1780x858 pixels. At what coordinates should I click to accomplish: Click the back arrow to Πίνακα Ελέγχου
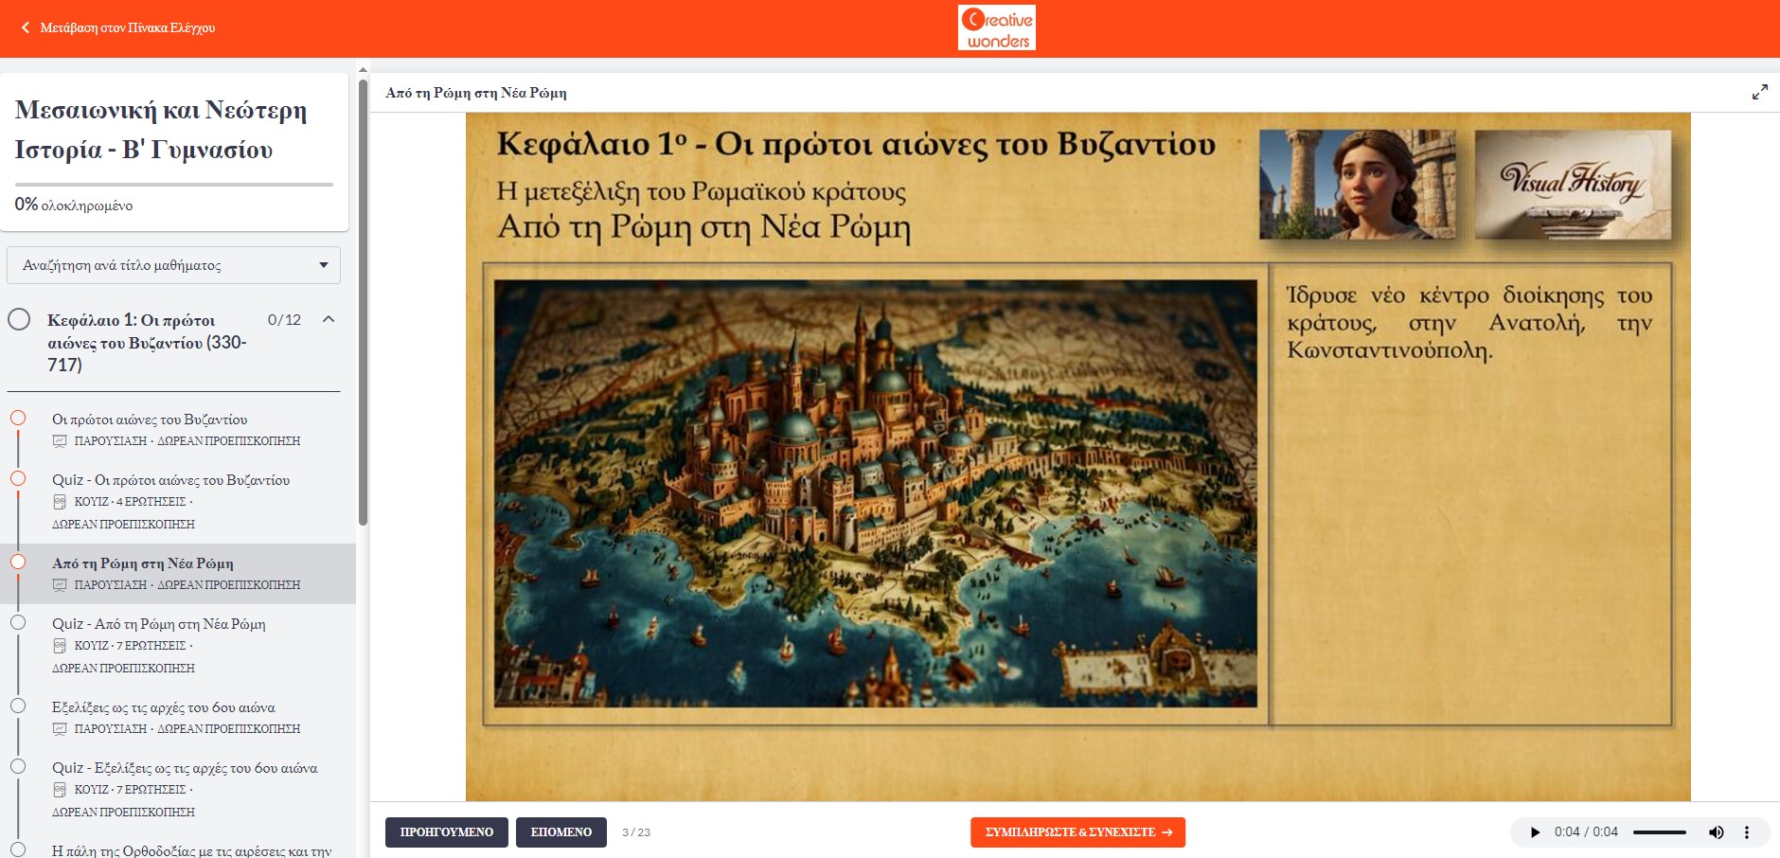pyautogui.click(x=26, y=28)
